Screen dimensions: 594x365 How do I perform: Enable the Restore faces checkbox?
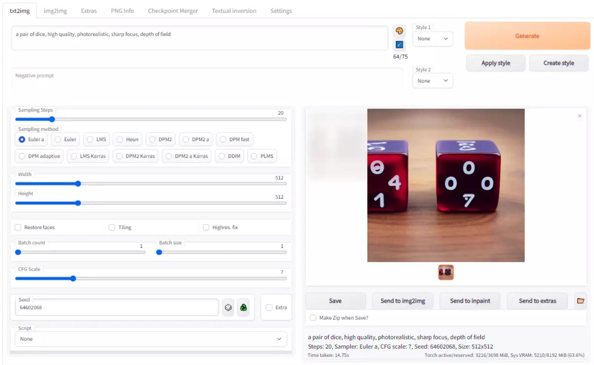tap(18, 227)
